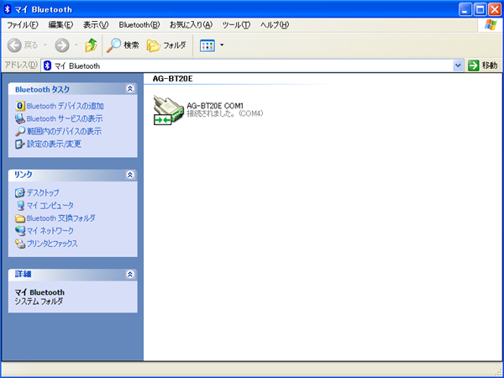Click 設定の表示/変更 link
The image size is (504, 378).
[54, 144]
